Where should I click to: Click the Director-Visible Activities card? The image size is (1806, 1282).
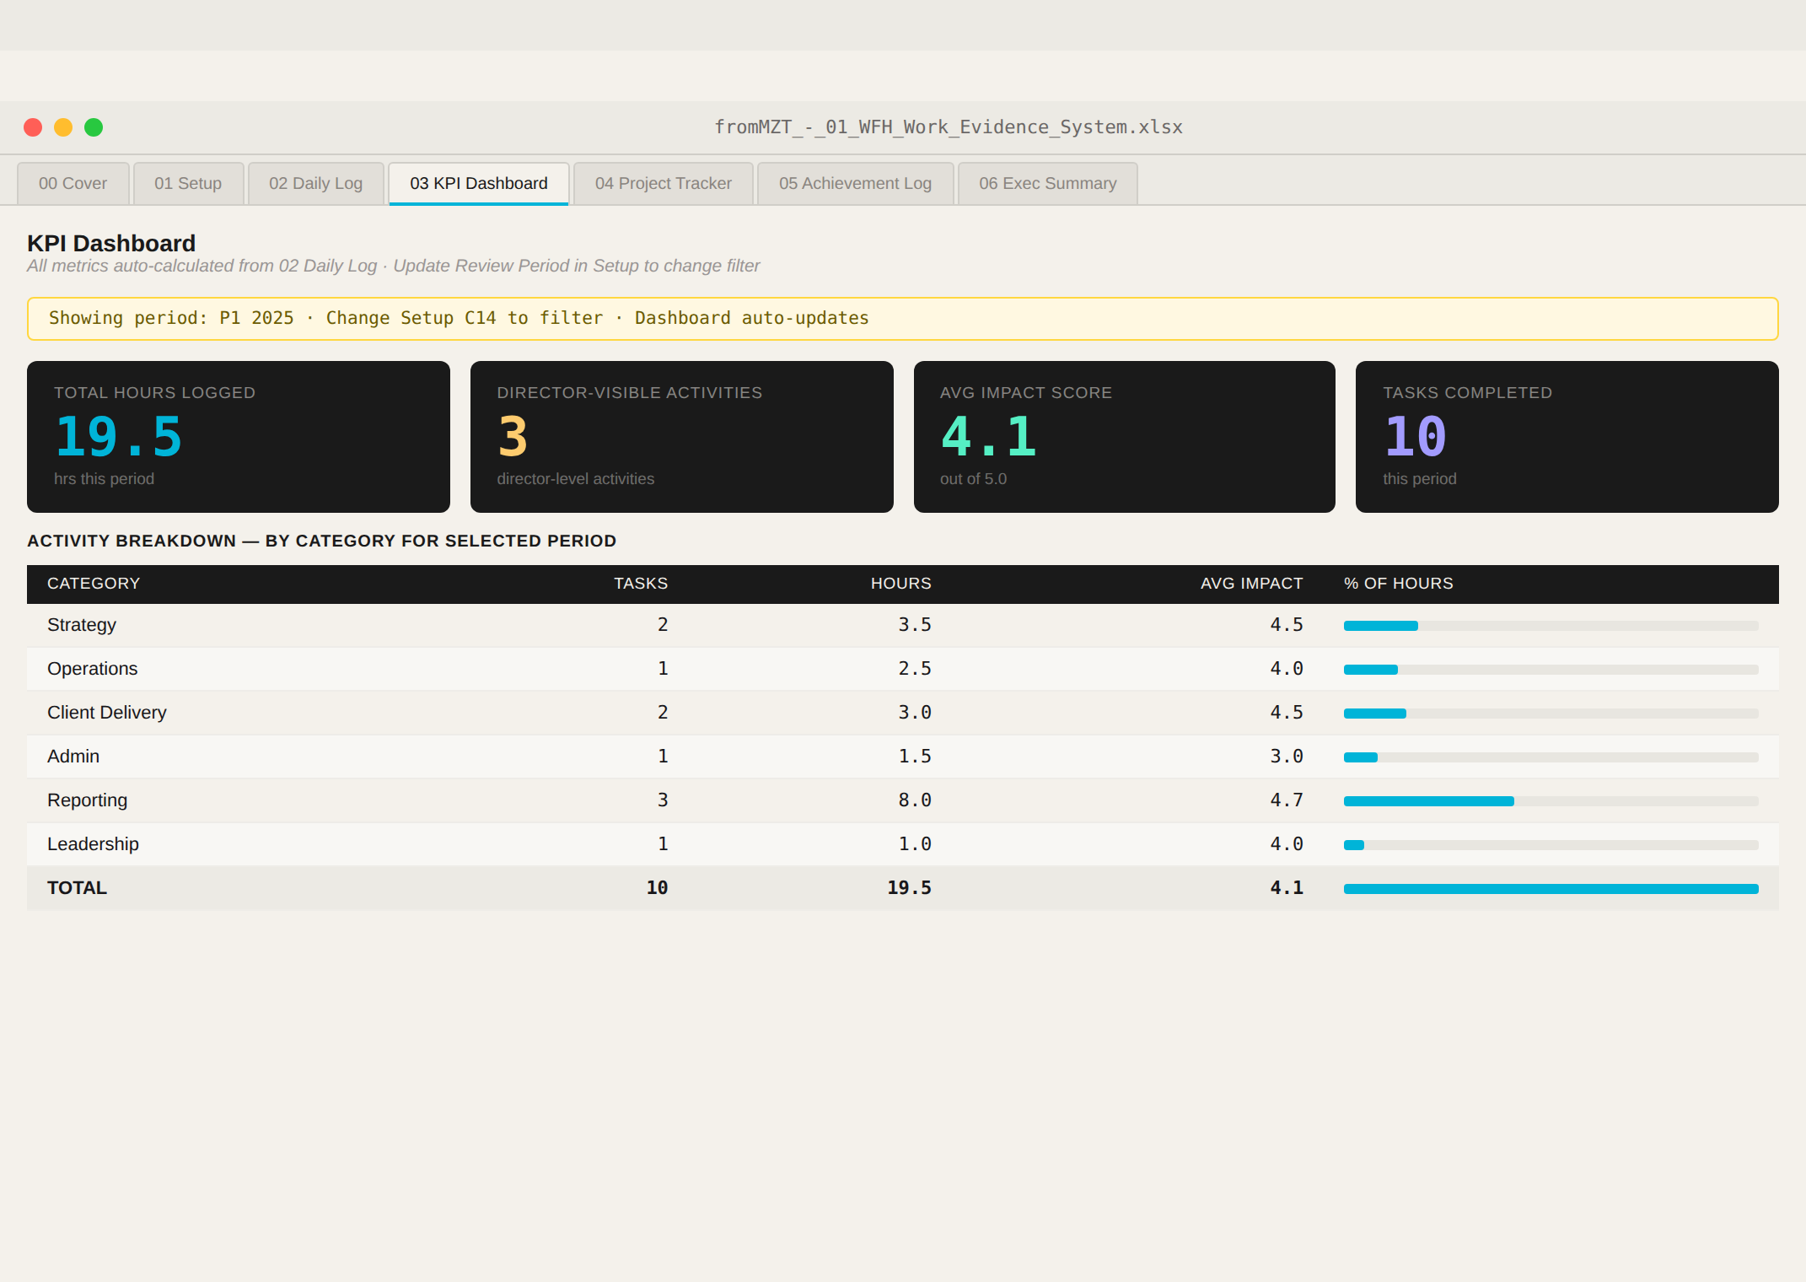(x=682, y=437)
